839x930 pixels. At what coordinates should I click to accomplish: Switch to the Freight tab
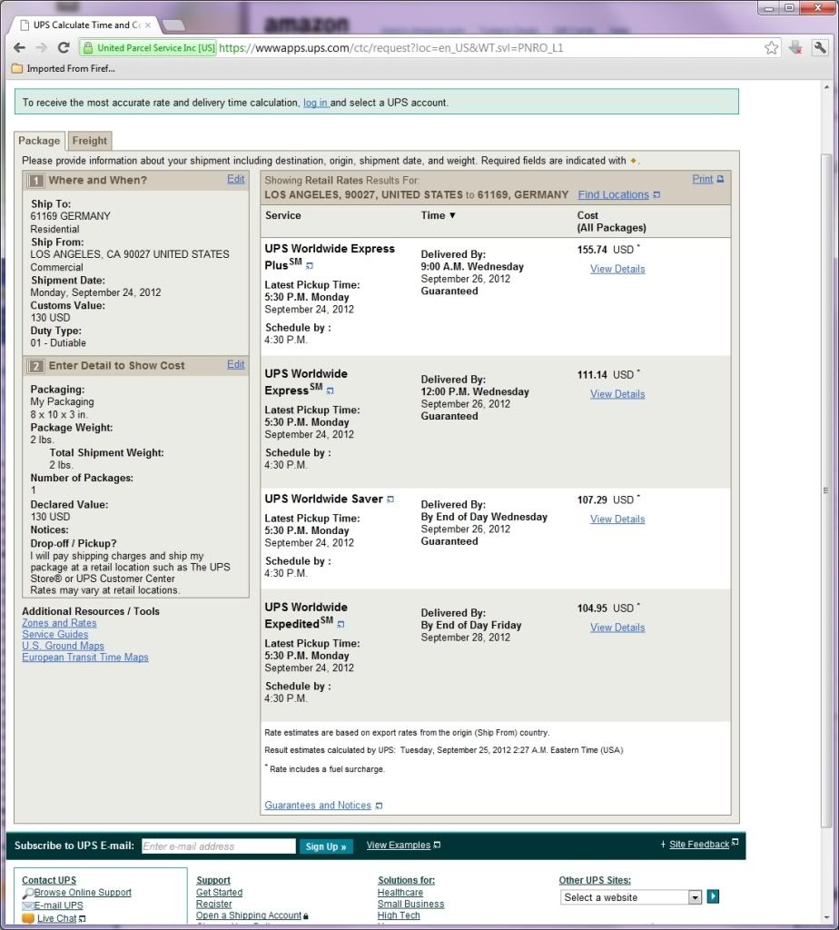[90, 141]
